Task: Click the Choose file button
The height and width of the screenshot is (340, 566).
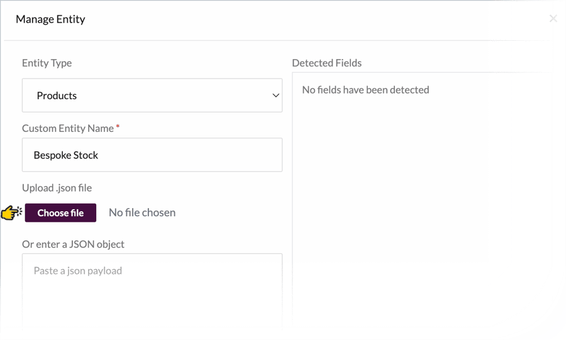Action: tap(60, 212)
